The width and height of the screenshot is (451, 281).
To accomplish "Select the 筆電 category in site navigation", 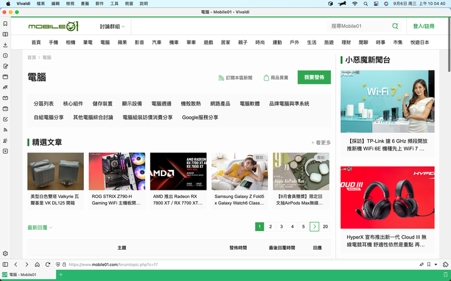I will tap(88, 42).
